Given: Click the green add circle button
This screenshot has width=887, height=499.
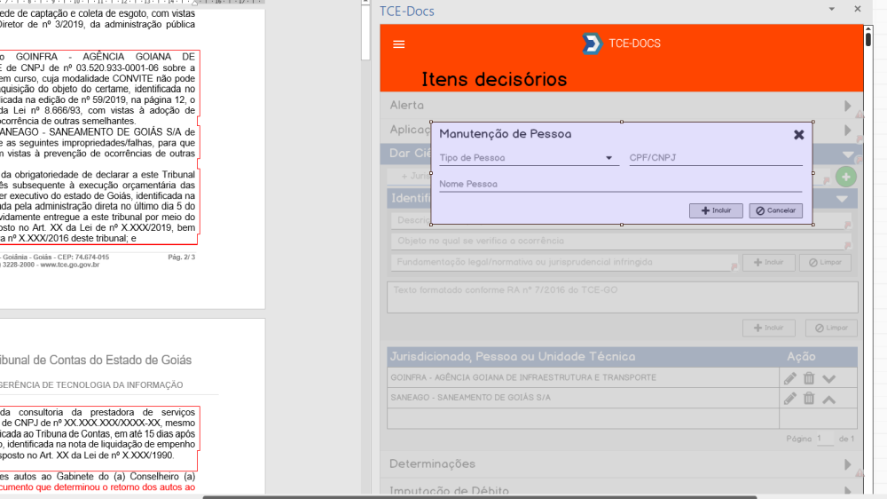Looking at the screenshot, I should point(846,177).
